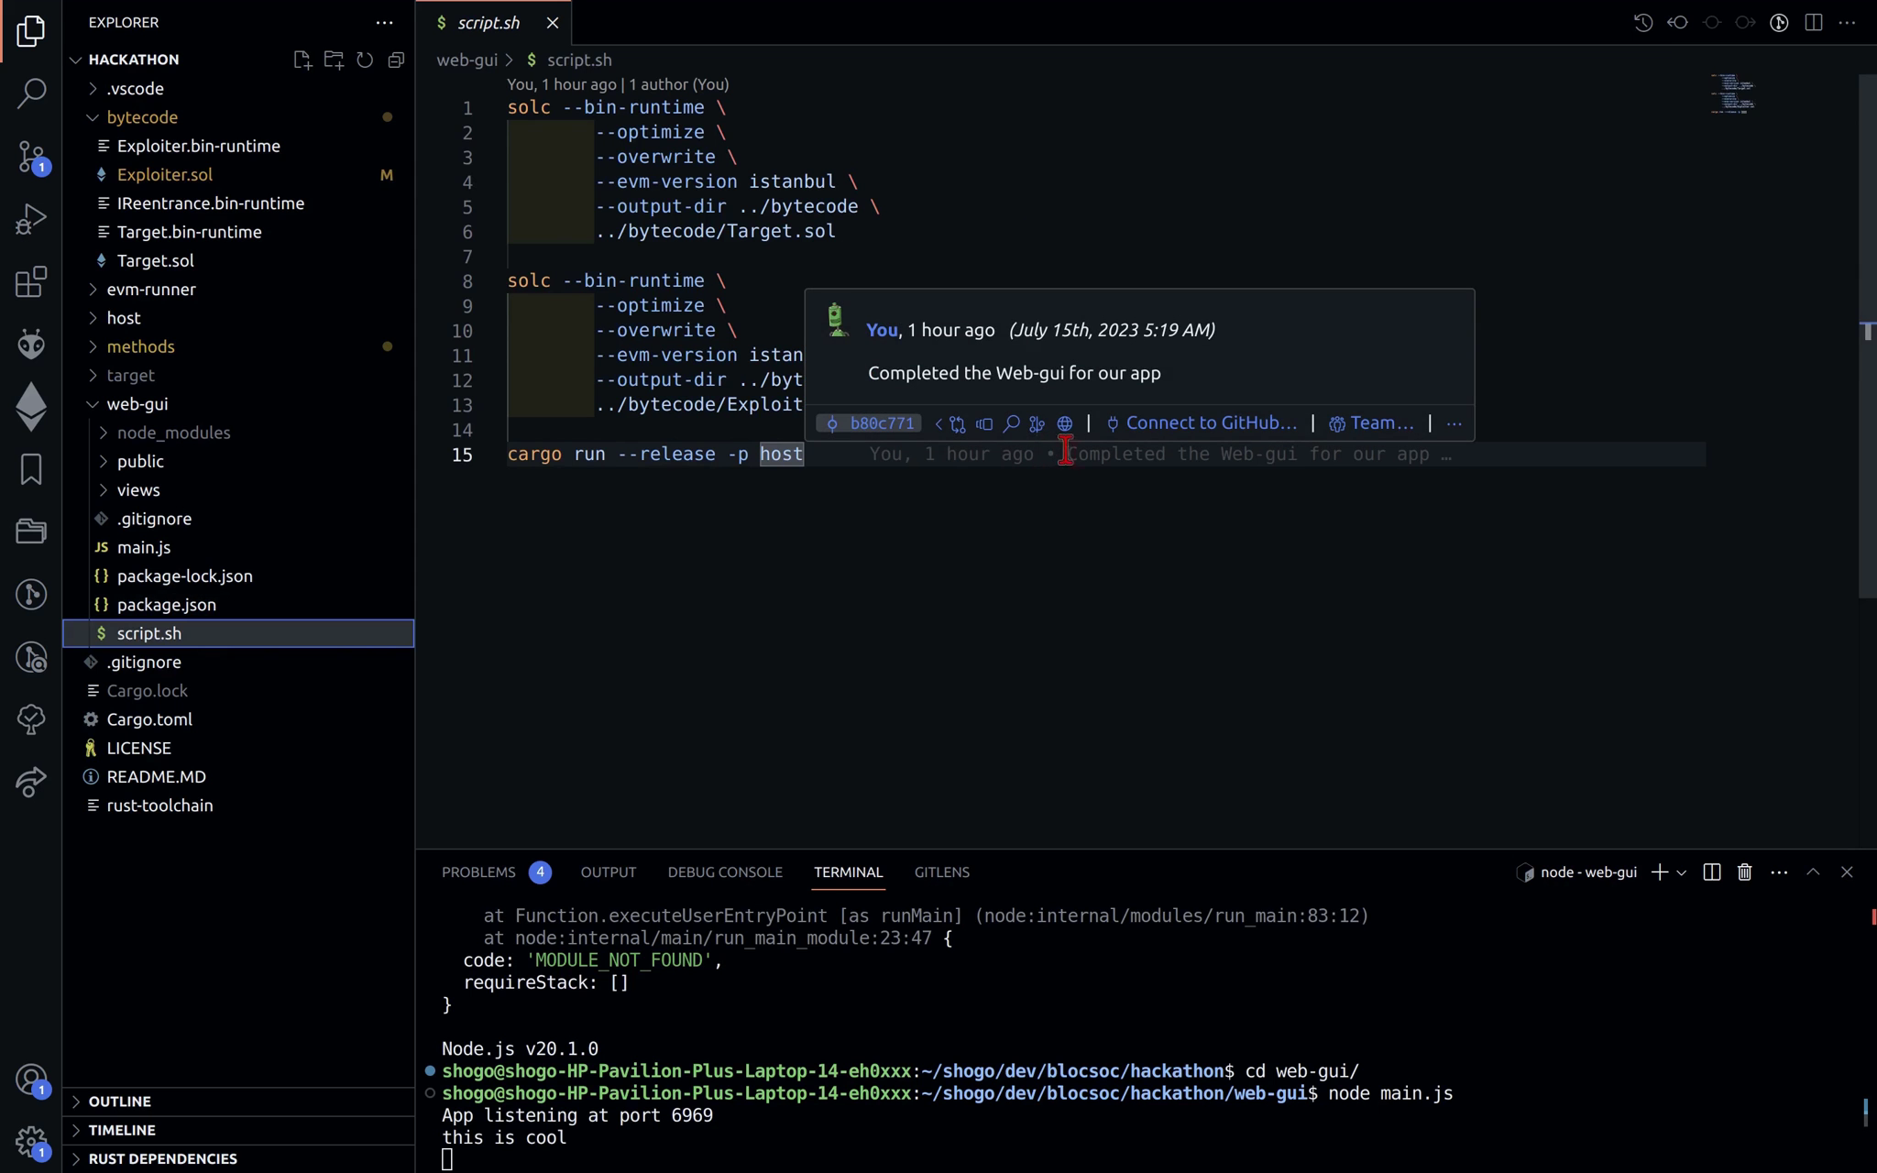The image size is (1877, 1173).
Task: Click add new terminal plus icon
Action: point(1659,872)
